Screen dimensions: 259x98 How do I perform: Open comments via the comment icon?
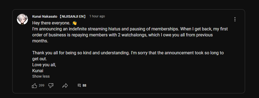(x=79, y=85)
